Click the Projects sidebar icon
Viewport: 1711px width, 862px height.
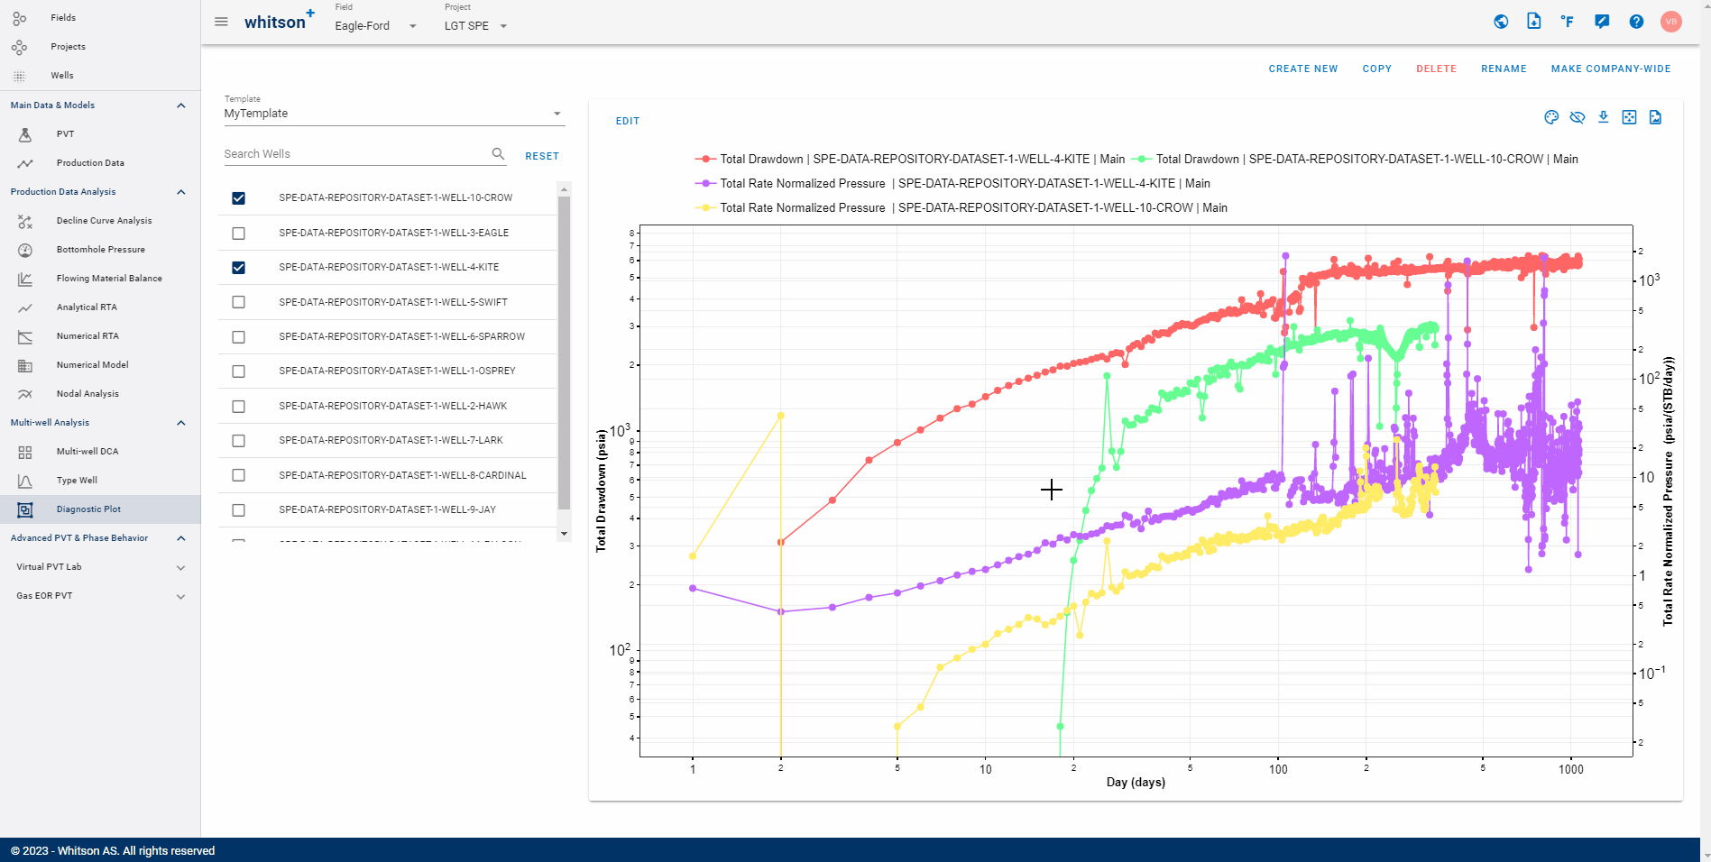point(19,47)
